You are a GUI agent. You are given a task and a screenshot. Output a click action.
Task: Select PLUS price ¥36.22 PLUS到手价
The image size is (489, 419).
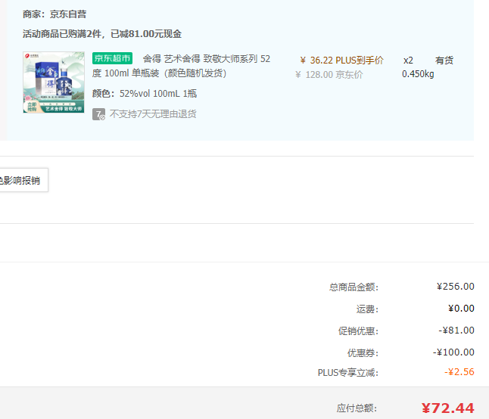coord(342,60)
